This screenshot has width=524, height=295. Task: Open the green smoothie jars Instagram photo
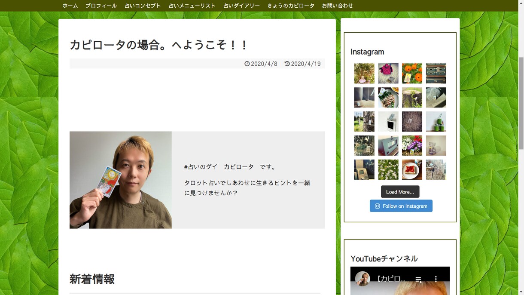(x=436, y=122)
